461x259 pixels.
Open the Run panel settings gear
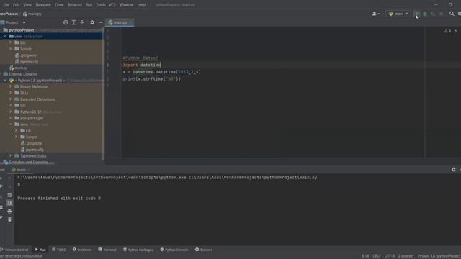(x=453, y=170)
